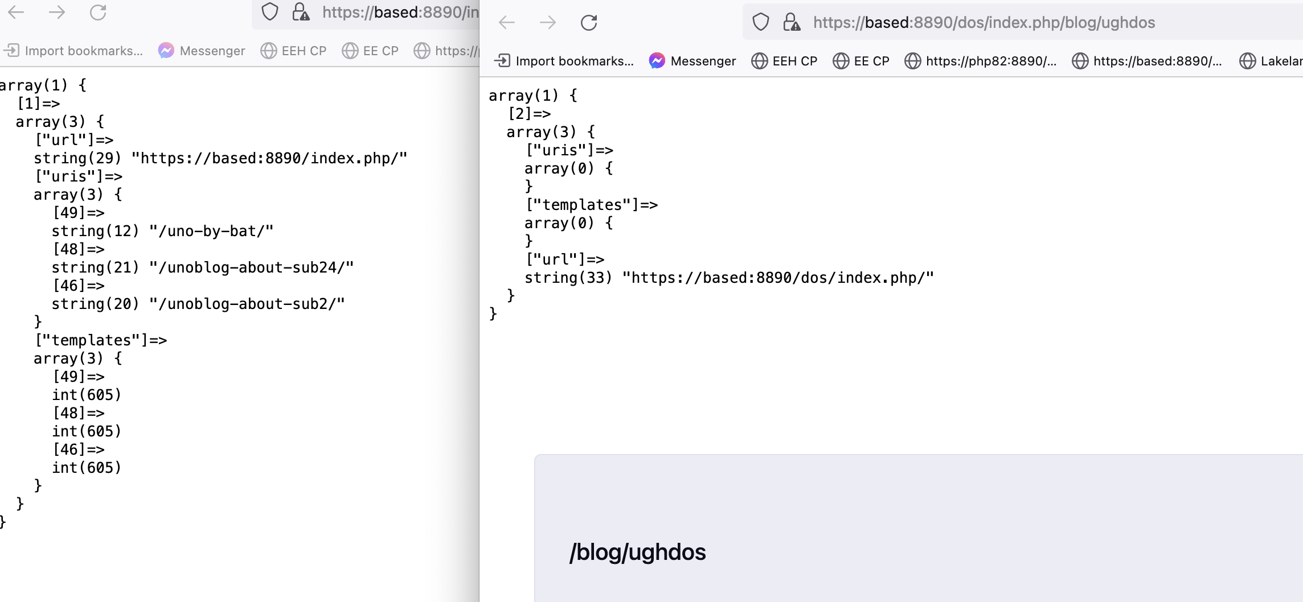Open the EEH CP bookmark in the left toolbar

[293, 51]
